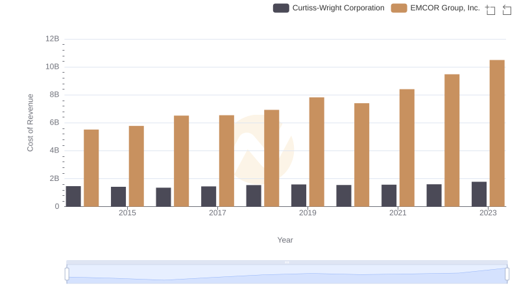Click the Curtiss-Wright bar for 2023
The width and height of the screenshot is (519, 299).
tap(479, 194)
